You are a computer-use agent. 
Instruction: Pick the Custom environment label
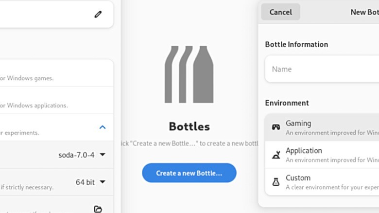point(298,177)
